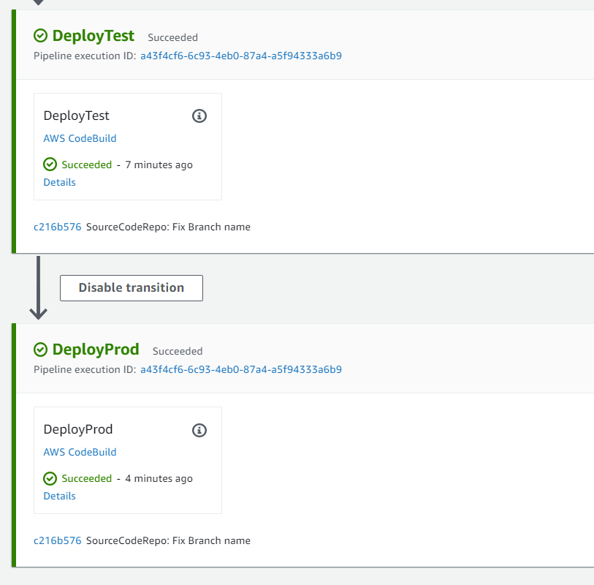Open info icon on DeployTest action card
The image size is (594, 585).
click(199, 116)
